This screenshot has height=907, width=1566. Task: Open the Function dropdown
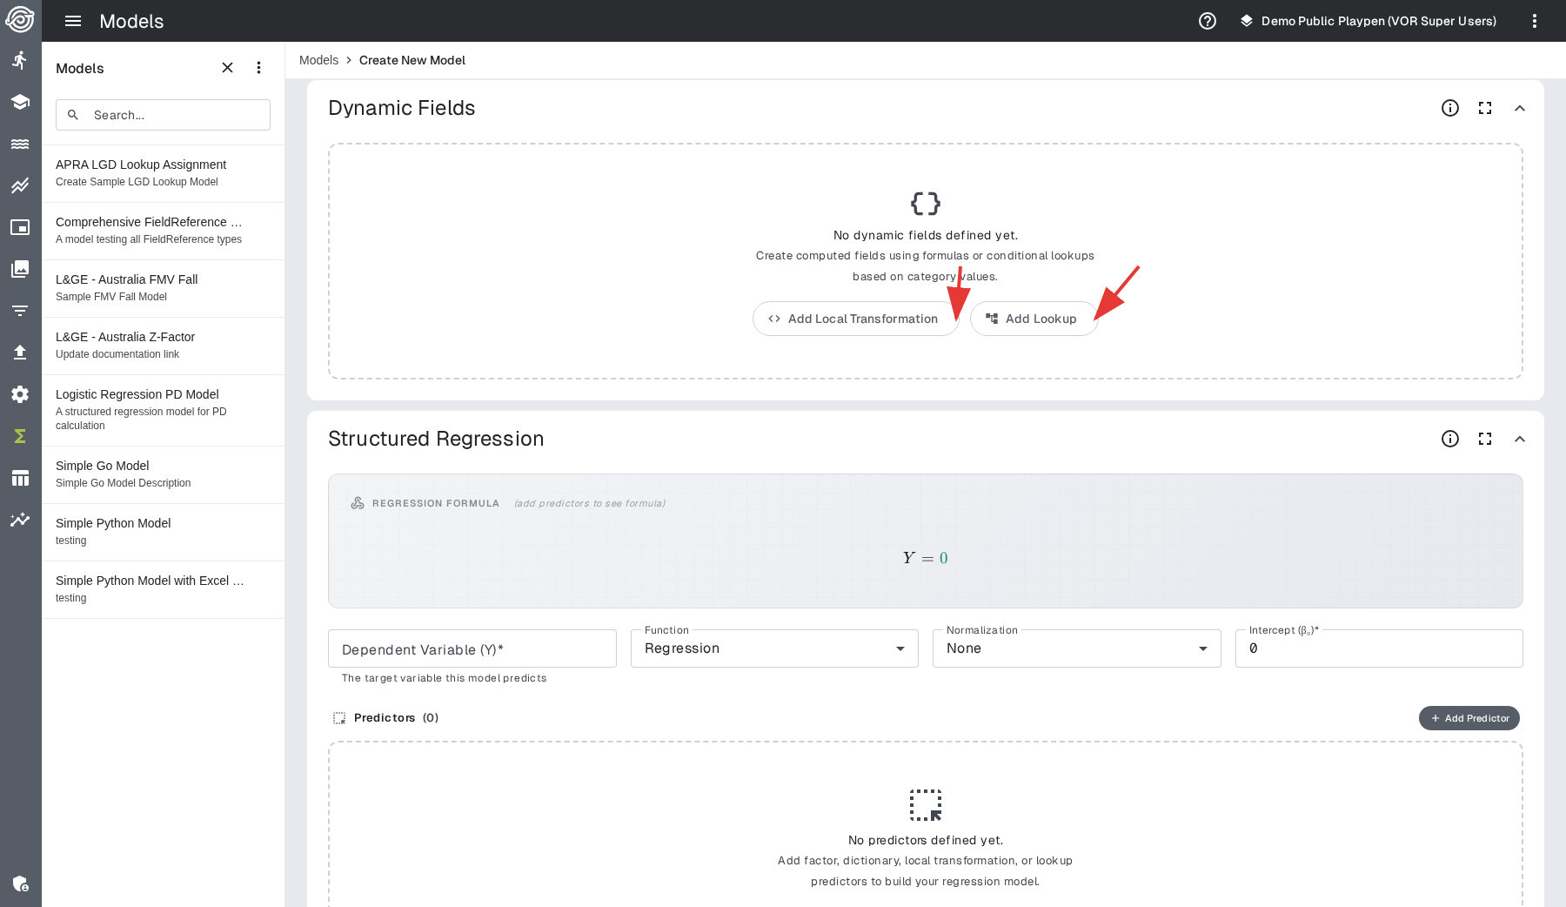[x=773, y=648]
